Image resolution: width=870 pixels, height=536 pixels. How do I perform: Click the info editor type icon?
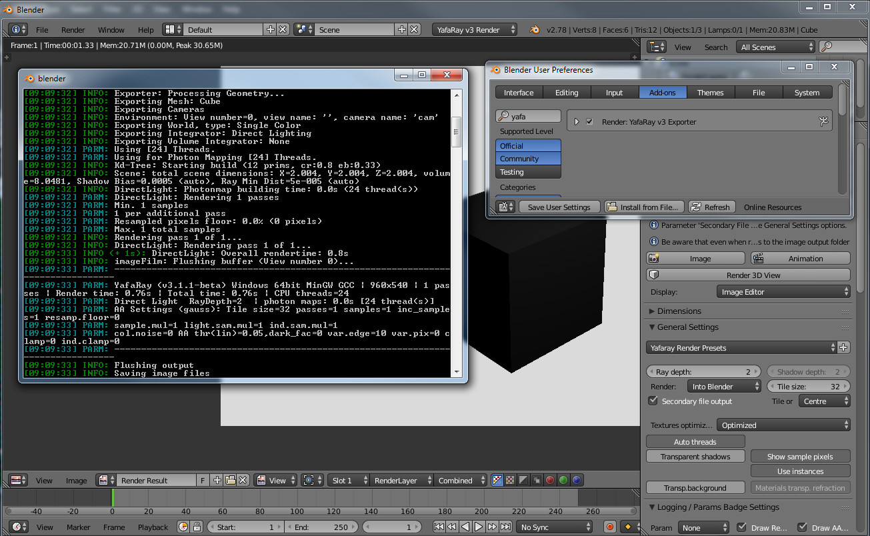[x=17, y=29]
